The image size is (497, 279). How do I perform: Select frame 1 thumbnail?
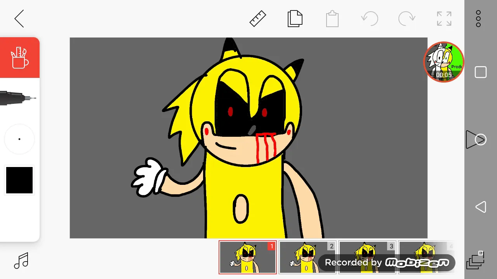click(248, 257)
